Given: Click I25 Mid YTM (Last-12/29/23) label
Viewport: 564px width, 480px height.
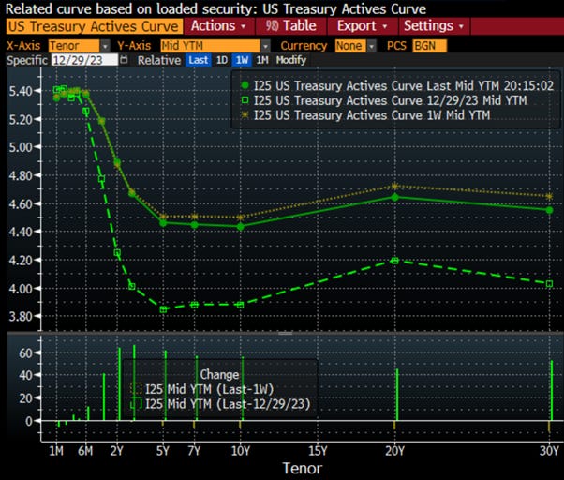Looking at the screenshot, I should 228,404.
